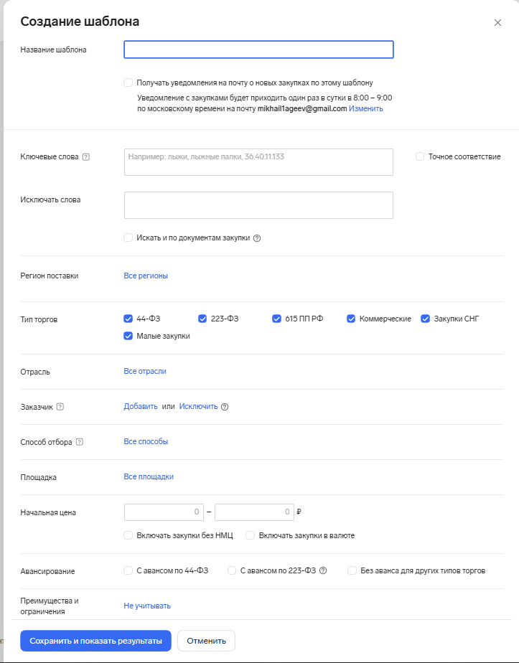Screen dimensions: 519x663
Task: Click the Отменить button
Action: pyautogui.click(x=206, y=641)
